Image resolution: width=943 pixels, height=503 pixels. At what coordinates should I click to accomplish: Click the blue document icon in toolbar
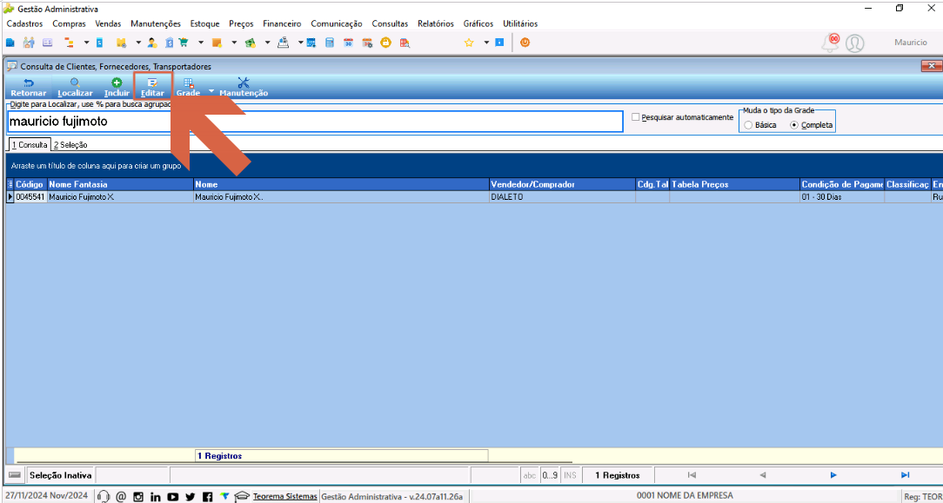coord(99,43)
